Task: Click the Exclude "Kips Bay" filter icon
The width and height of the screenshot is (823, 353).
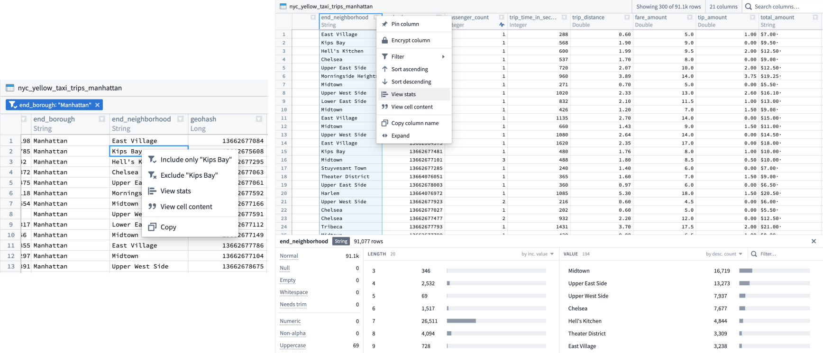Action: [x=152, y=175]
